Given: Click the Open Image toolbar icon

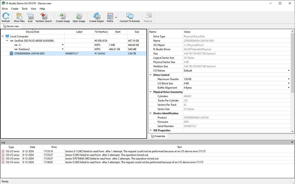Looking at the screenshot, I should 79,17.
